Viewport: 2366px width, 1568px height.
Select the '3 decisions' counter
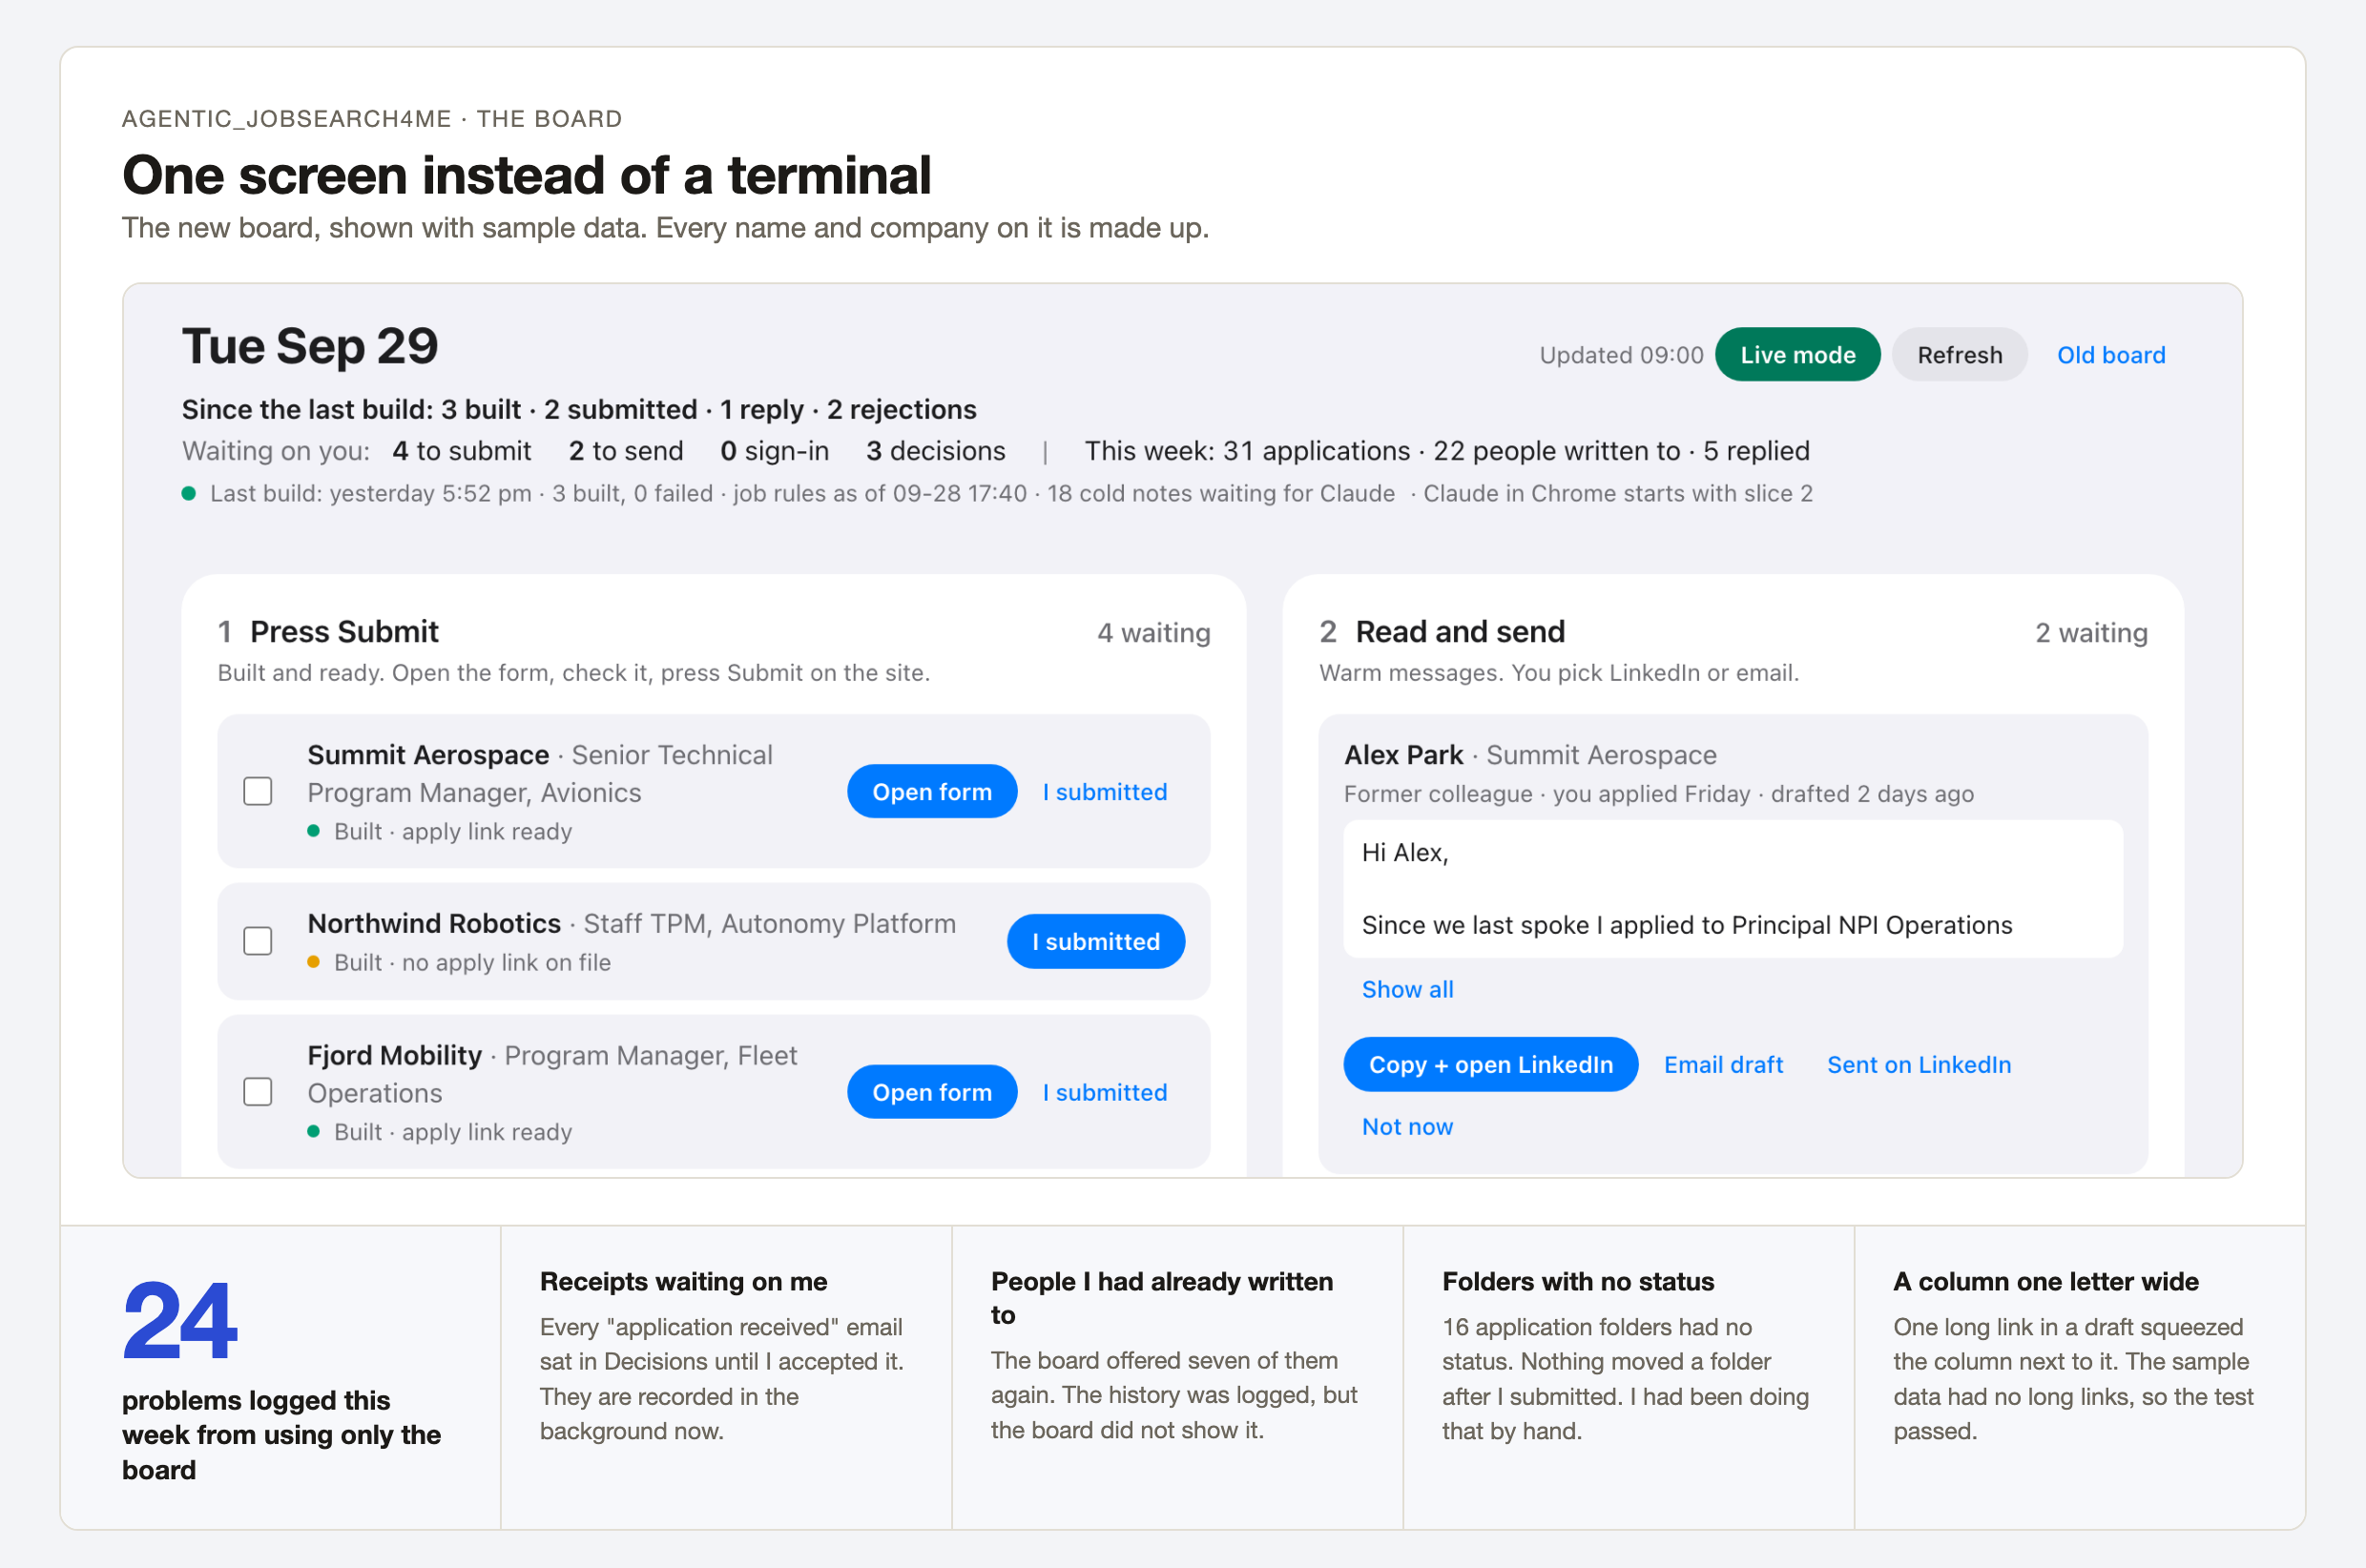936,451
